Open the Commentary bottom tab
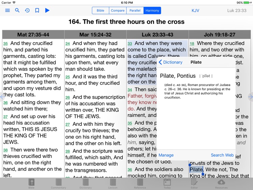Viewport: 253px width, 190px height. coord(58,184)
